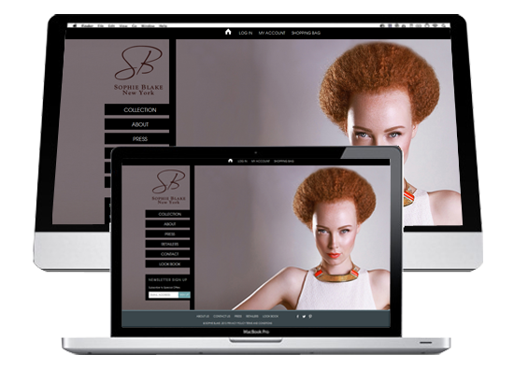The height and width of the screenshot is (369, 514).
Task: Click the Sophie Blake logo on the MacBook screen
Action: [169, 187]
